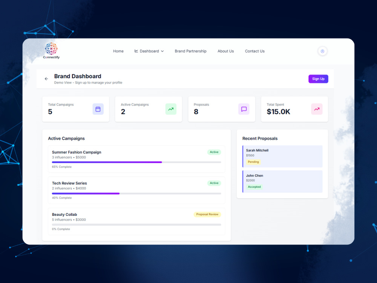This screenshot has height=283, width=377.
Task: Click the pink trend icon in Total Spent card
Action: pos(317,109)
